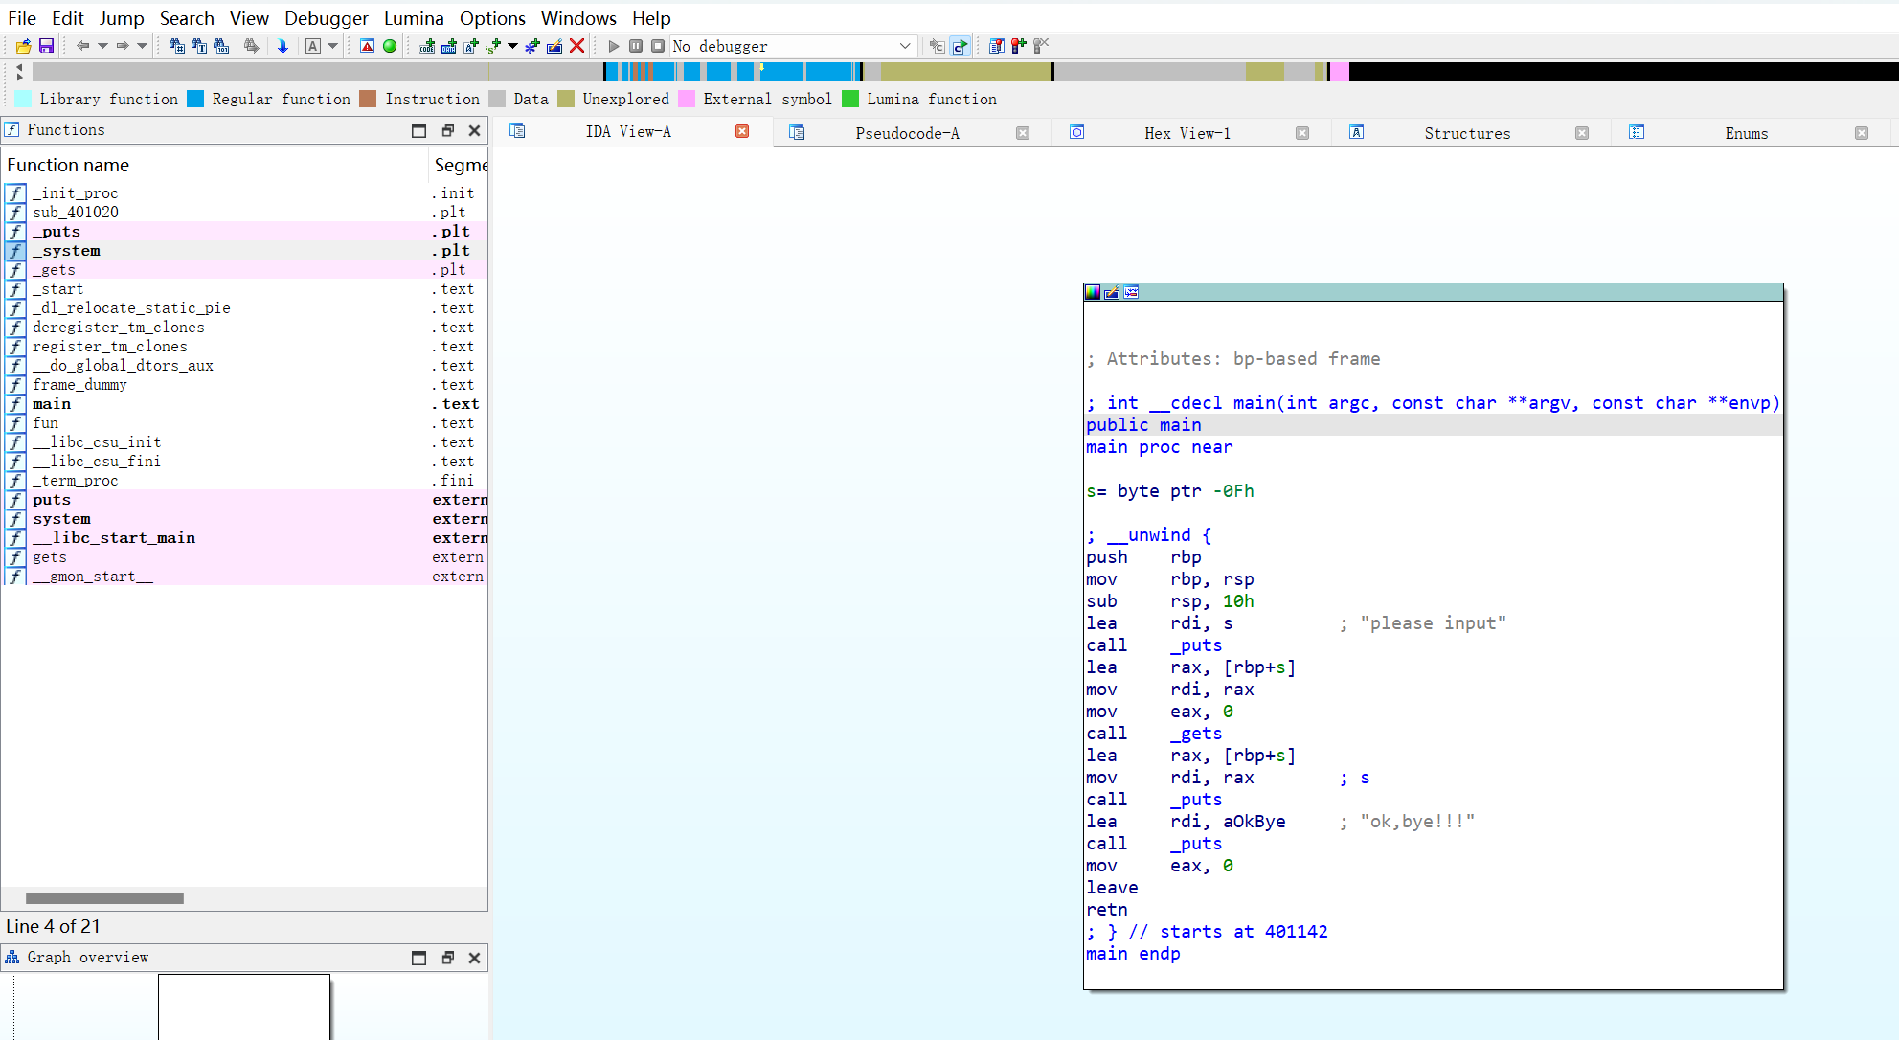Expand the jump forward history dropdown arrow
This screenshot has width=1899, height=1040.
point(142,45)
